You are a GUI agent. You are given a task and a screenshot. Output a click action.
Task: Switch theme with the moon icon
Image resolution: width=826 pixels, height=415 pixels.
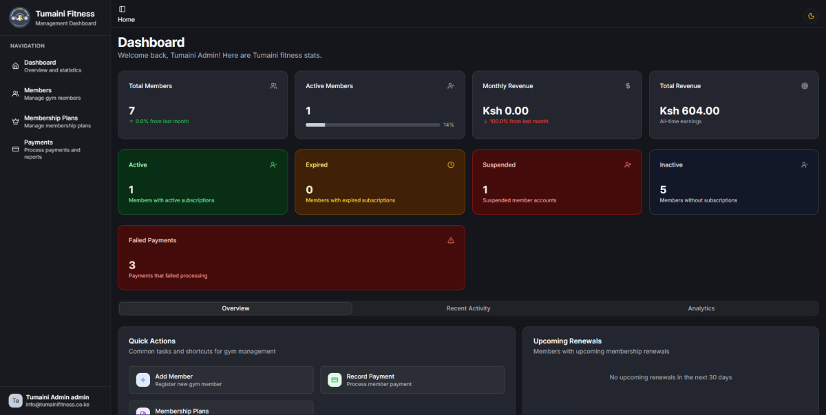(x=811, y=17)
